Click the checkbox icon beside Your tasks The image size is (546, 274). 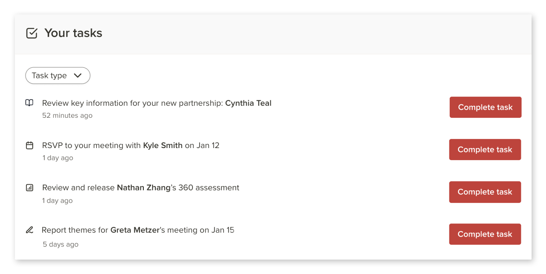(32, 33)
